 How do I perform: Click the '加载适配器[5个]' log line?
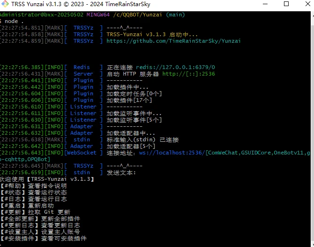131,146
